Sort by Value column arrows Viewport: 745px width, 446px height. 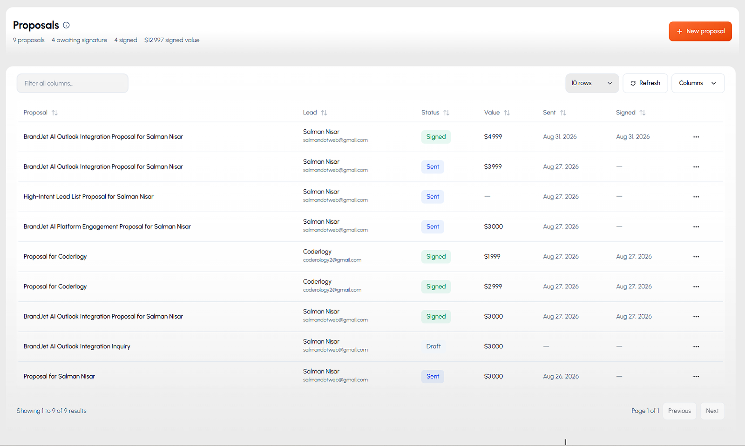click(x=507, y=113)
